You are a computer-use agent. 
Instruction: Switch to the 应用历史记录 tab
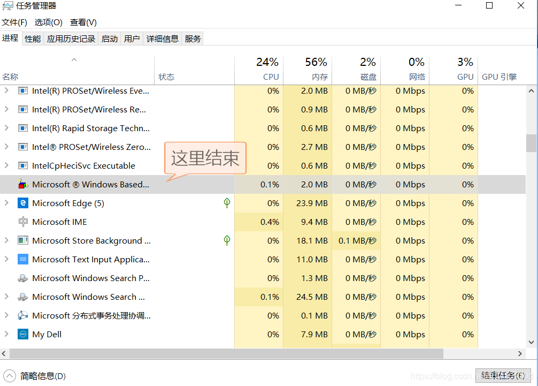[71, 39]
